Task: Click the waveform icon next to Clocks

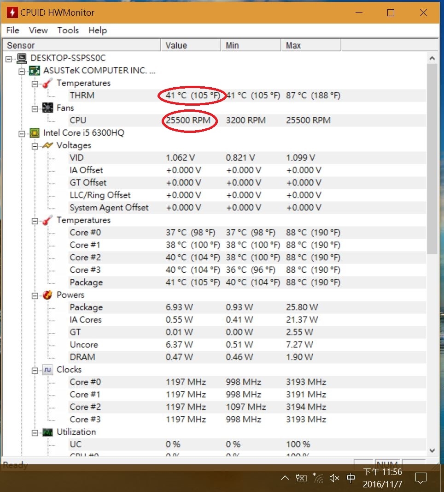Action: coord(47,370)
